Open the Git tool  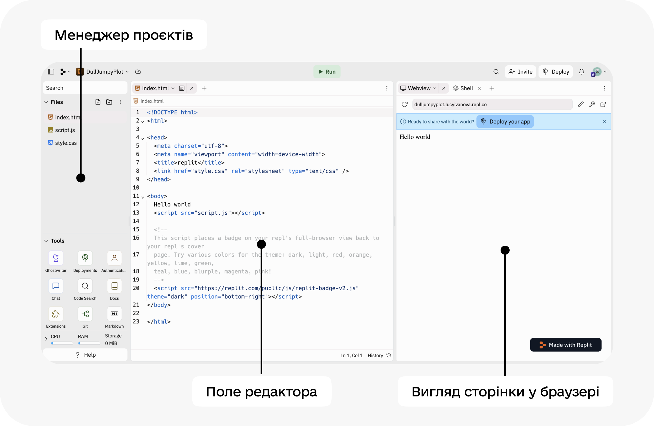tap(85, 318)
